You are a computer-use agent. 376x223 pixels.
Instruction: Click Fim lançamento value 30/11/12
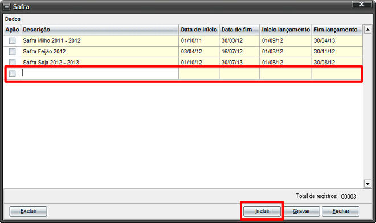tap(325, 52)
